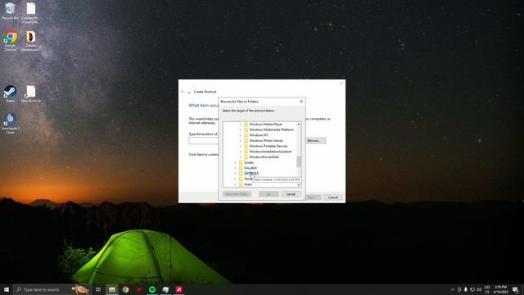The image size is (524, 295).
Task: Open the pink-red taskbar app icon
Action: point(178,289)
